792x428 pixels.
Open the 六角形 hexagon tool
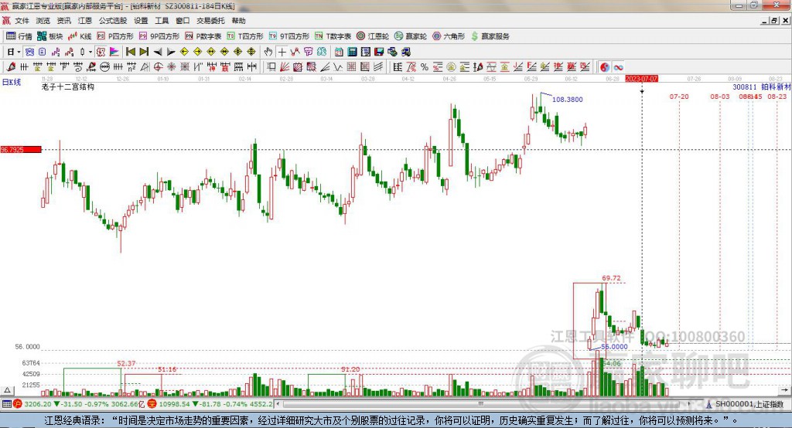(x=448, y=36)
